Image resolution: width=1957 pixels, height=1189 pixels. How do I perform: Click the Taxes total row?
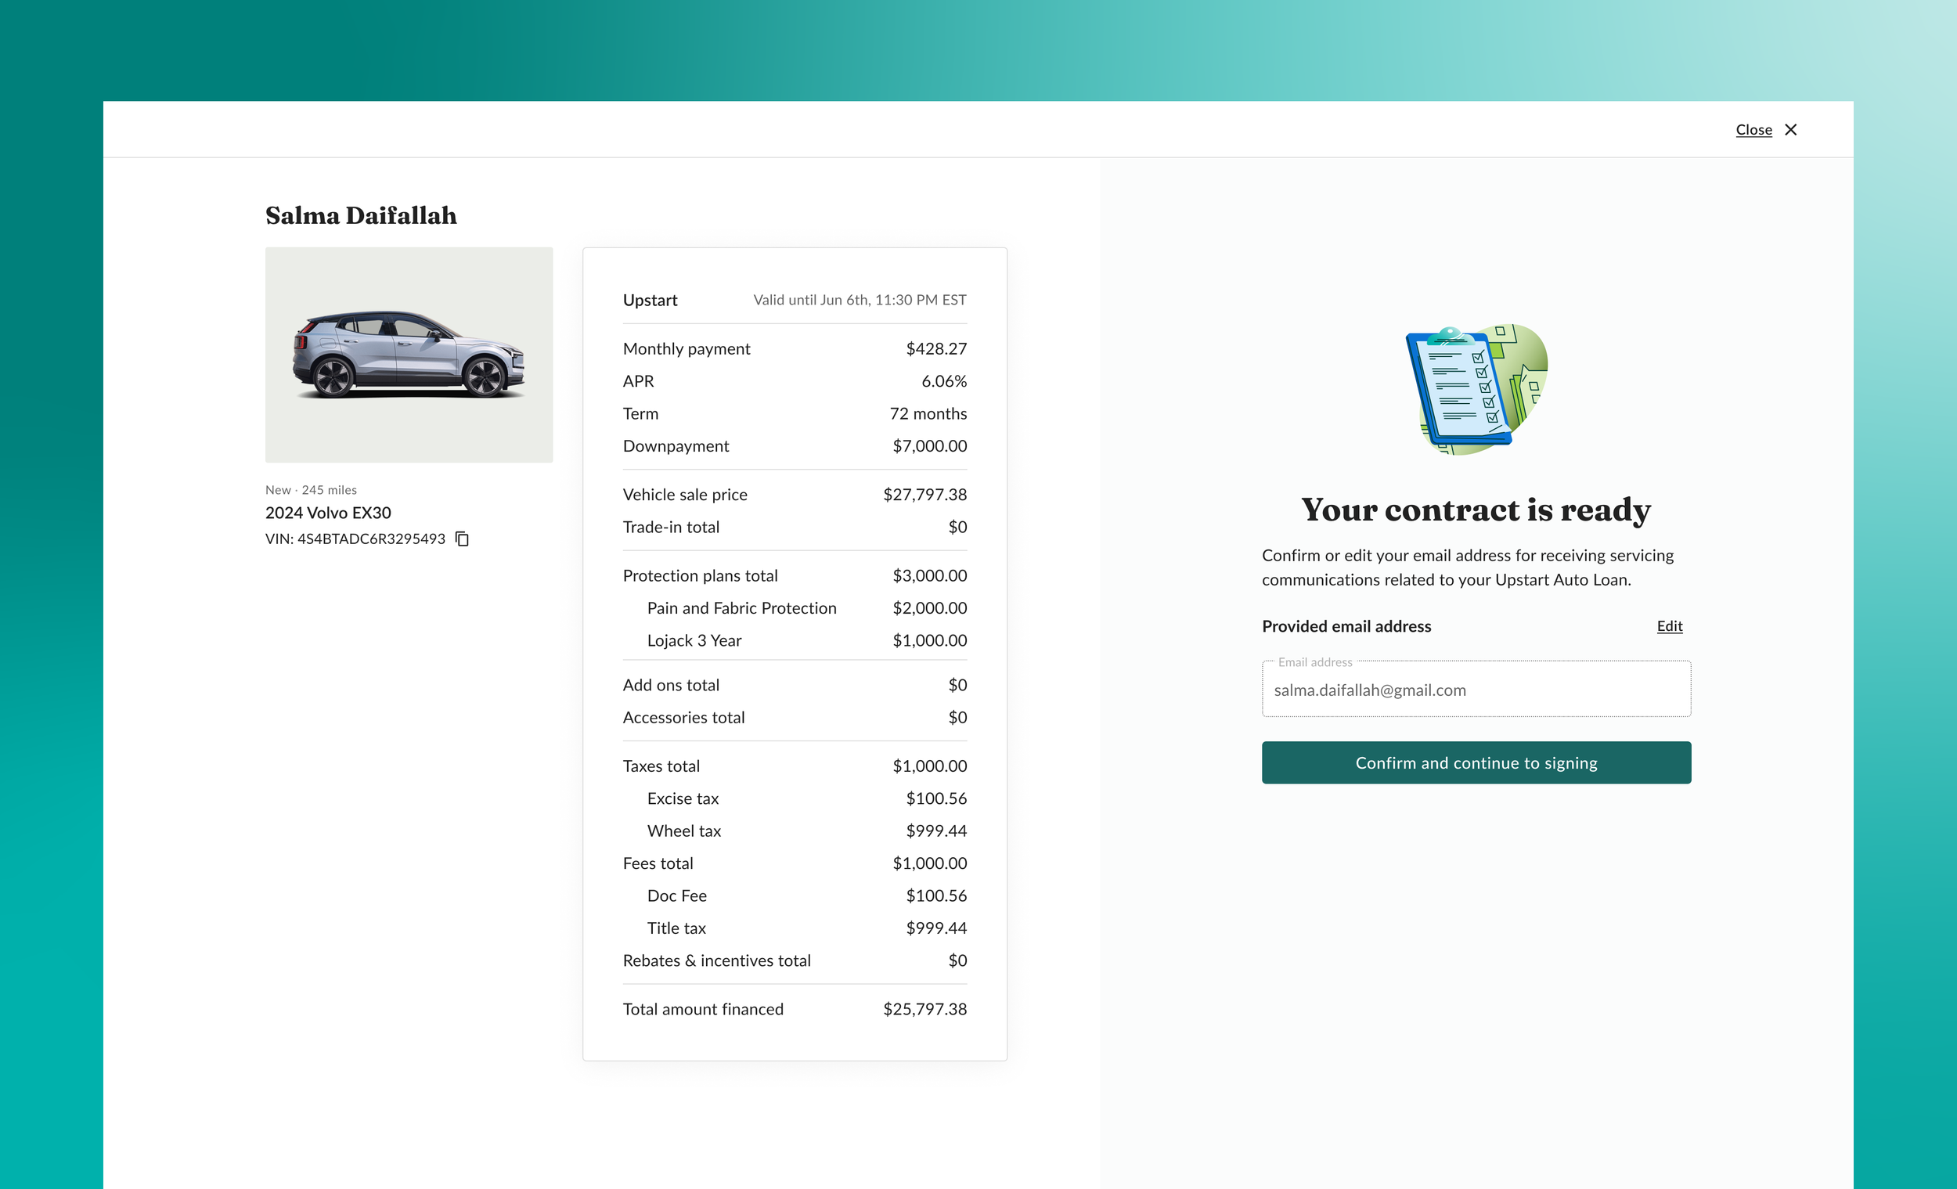pyautogui.click(x=795, y=766)
